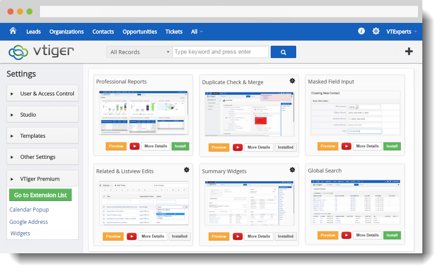This screenshot has height=274, width=443.
Task: Install the Professional Reports extension
Action: 180,146
